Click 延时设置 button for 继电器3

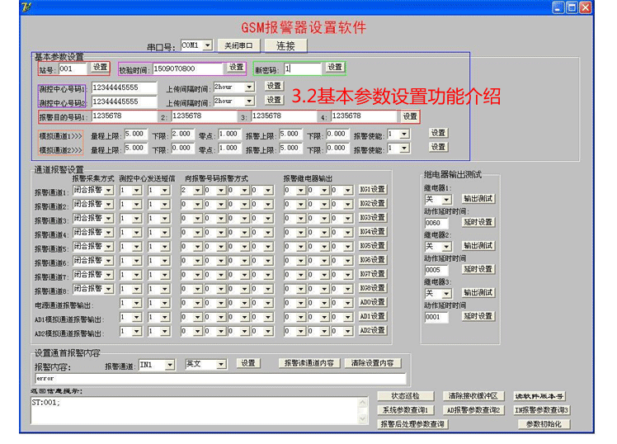[478, 316]
